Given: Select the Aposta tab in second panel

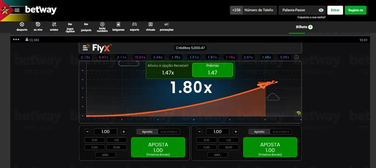Looking at the screenshot, I should click(x=259, y=132).
